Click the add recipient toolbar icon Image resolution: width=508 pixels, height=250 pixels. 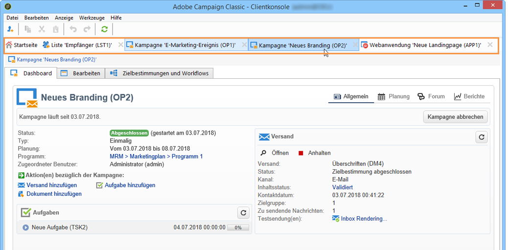[x=10, y=29]
